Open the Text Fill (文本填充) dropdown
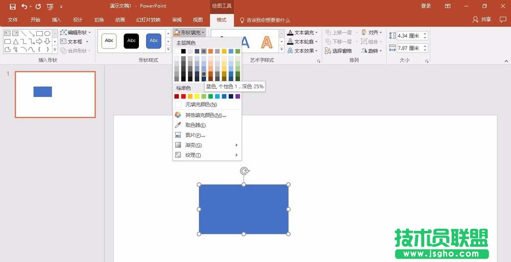 click(303, 33)
